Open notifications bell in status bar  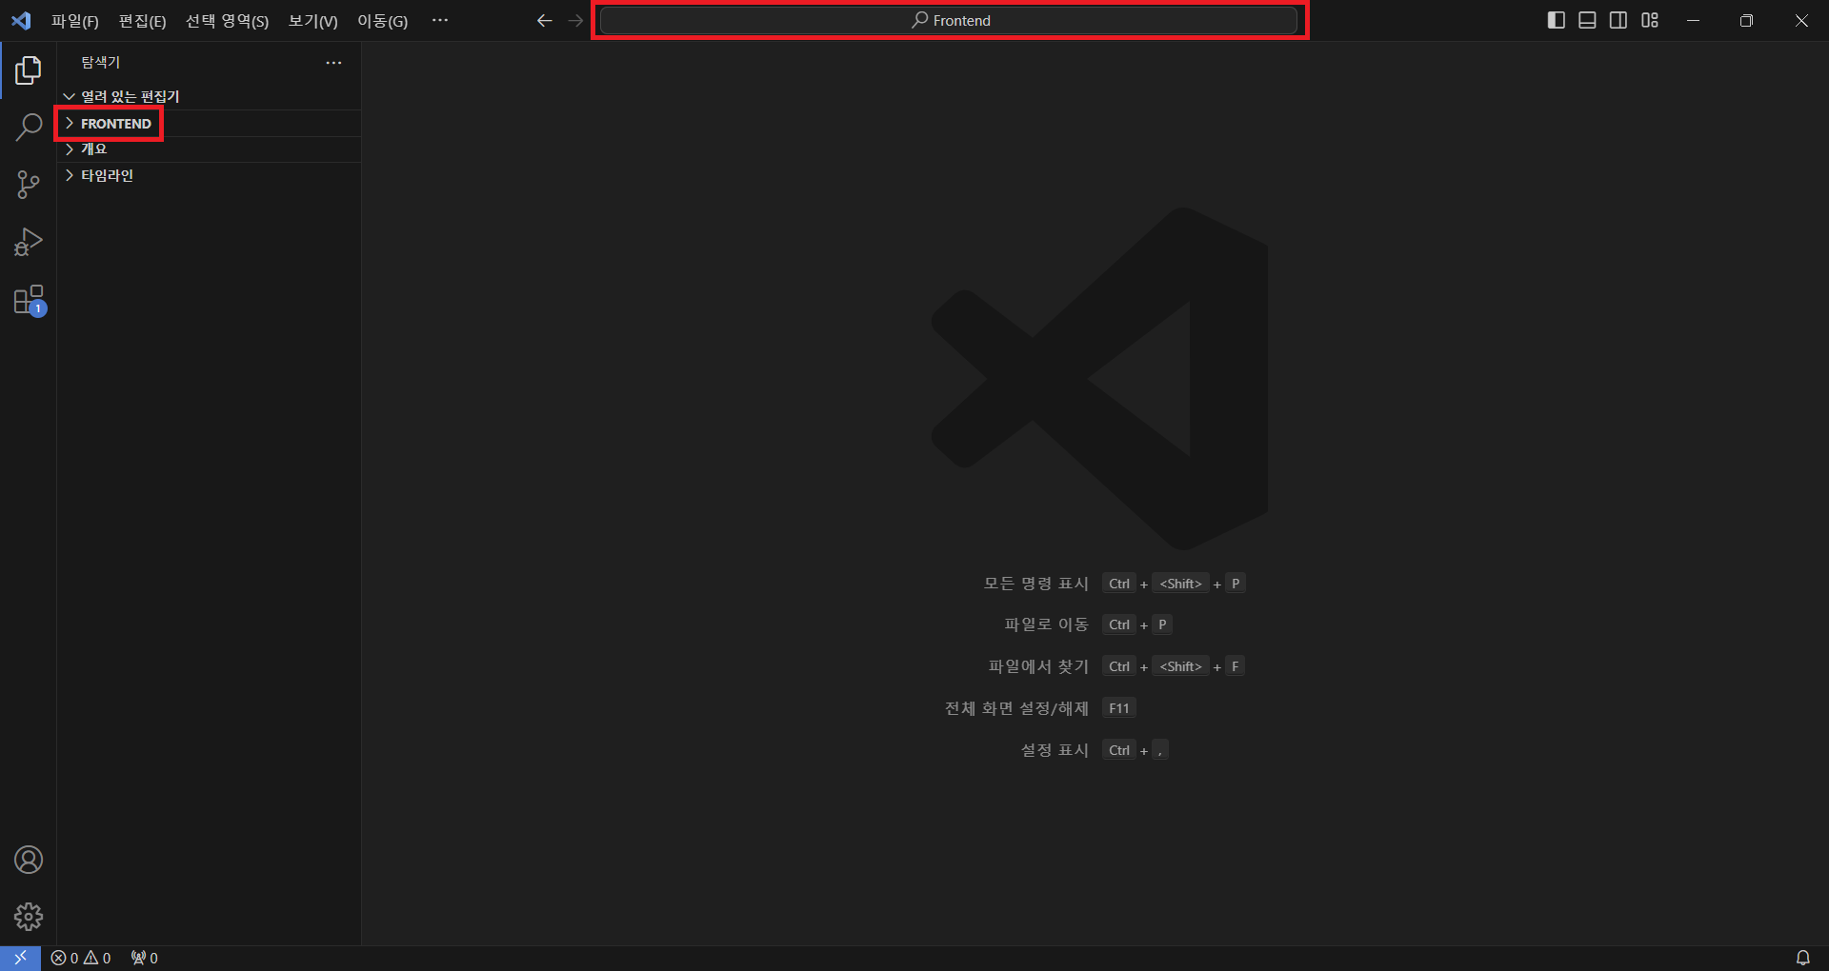point(1802,958)
